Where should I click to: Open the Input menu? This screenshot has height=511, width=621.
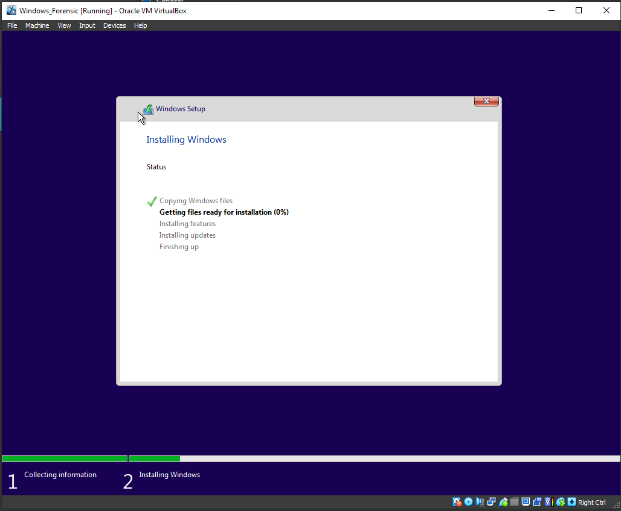(87, 25)
